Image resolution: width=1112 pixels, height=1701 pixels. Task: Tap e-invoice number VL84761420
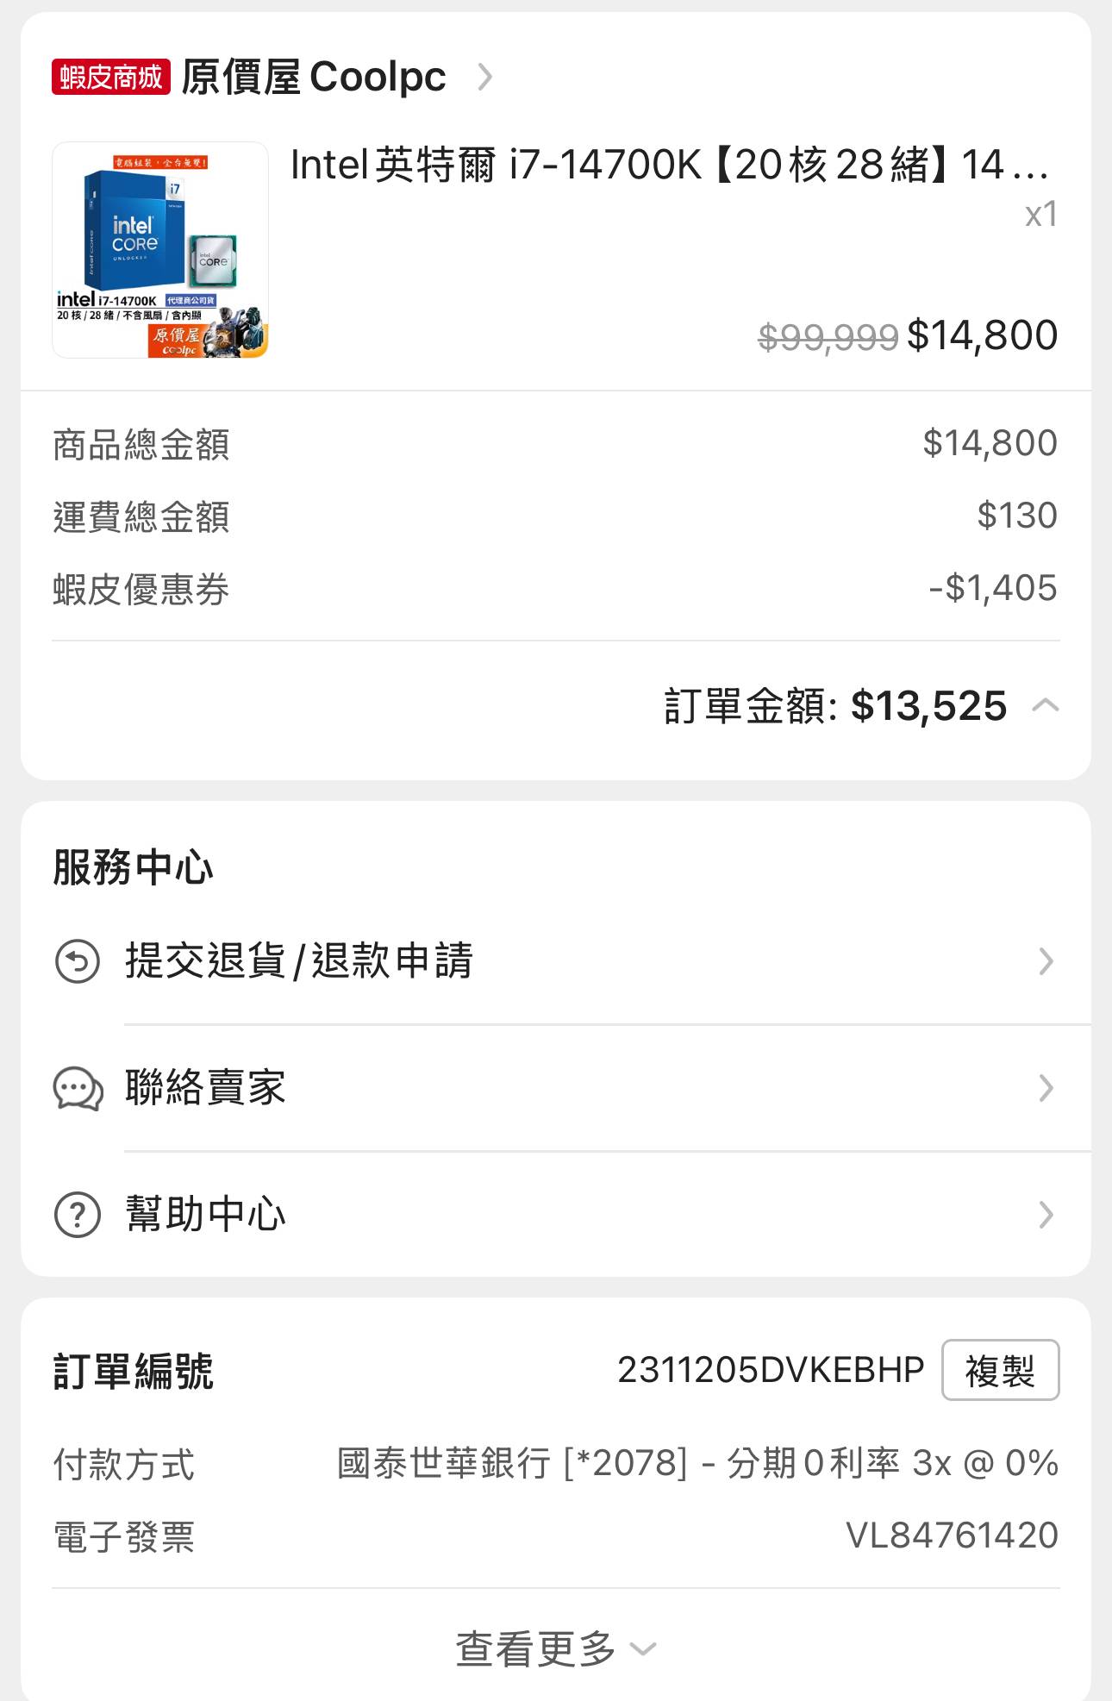click(x=952, y=1535)
